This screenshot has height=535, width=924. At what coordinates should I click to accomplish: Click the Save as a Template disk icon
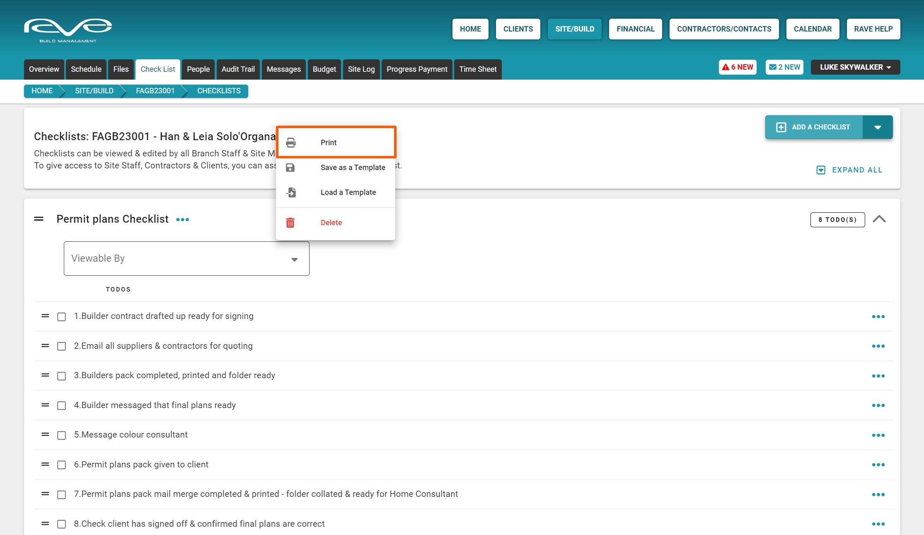[x=290, y=168]
